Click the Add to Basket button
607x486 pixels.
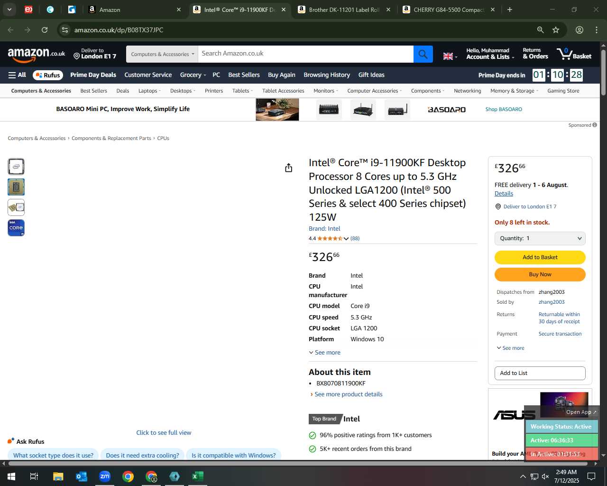[540, 257]
